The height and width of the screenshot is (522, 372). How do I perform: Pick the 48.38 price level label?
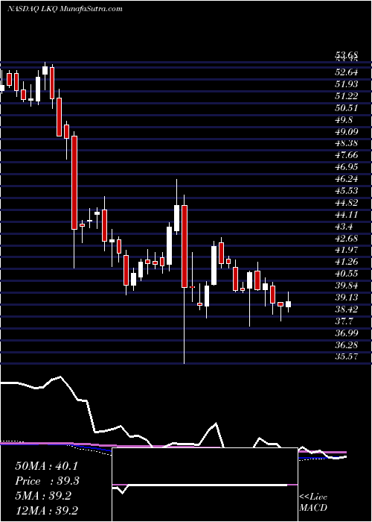347,143
